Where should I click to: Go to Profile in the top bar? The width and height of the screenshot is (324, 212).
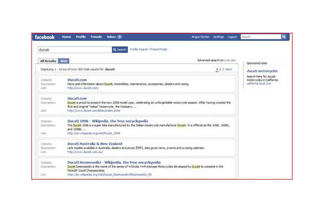(81, 37)
